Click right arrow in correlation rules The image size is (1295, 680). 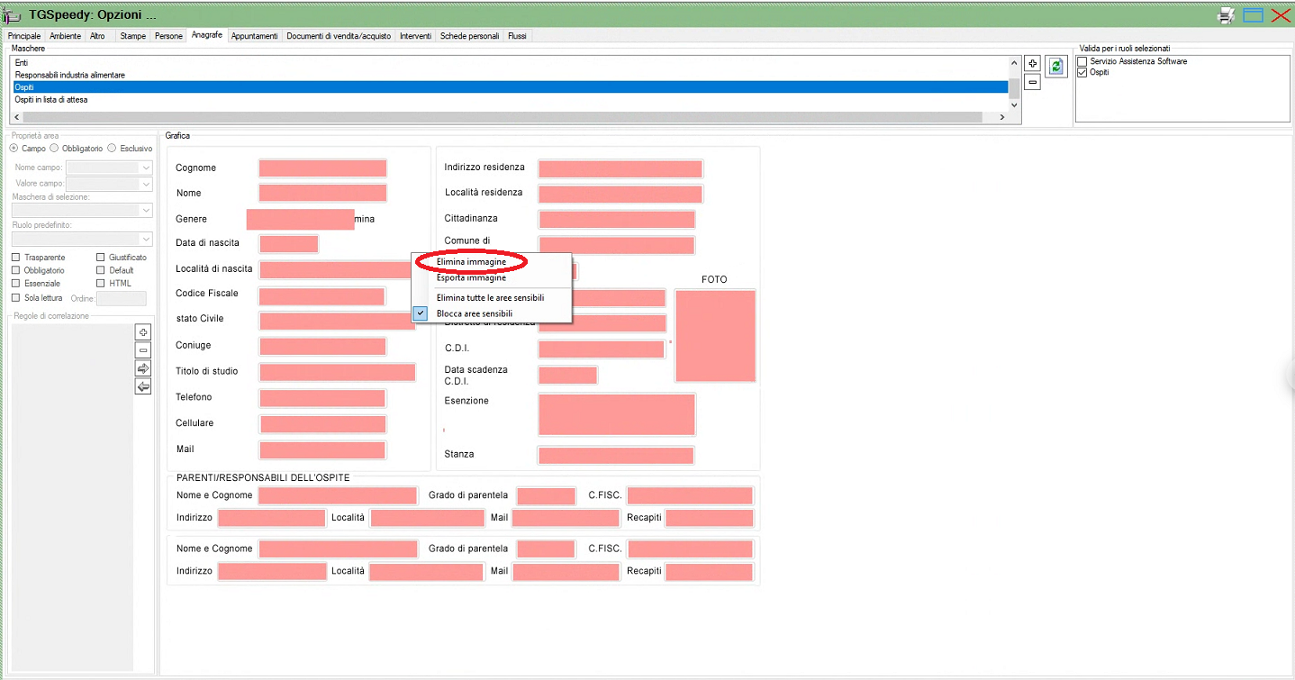[x=142, y=368]
